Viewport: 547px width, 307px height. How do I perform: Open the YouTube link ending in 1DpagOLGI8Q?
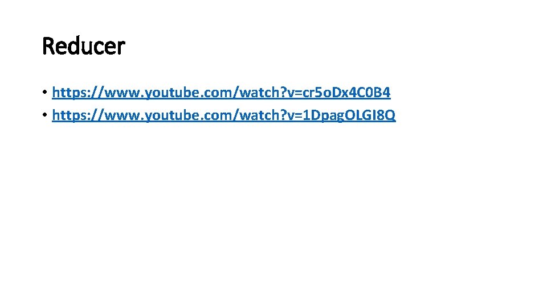pos(224,115)
